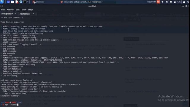Open the Actions menu
This screenshot has width=190, height=107.
coord(10,10)
